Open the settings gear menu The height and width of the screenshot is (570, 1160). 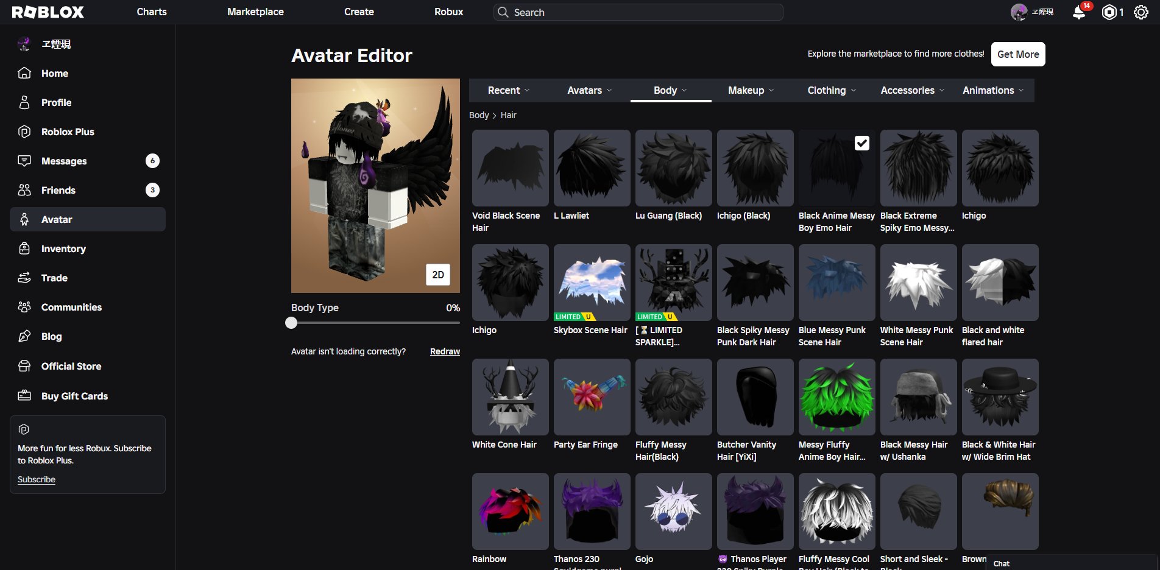[1141, 12]
